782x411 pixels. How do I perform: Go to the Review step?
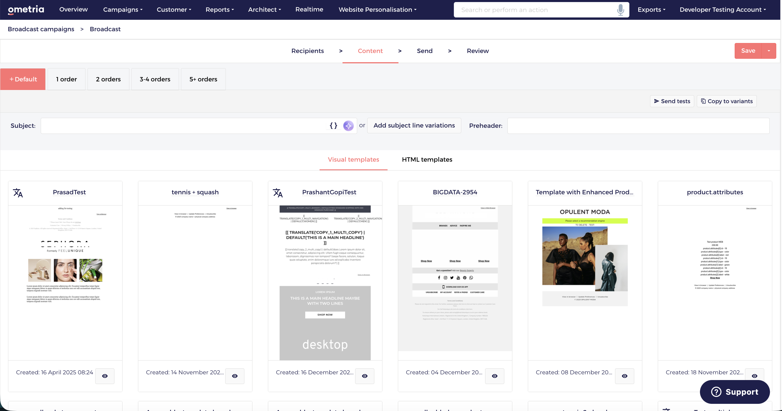pyautogui.click(x=478, y=51)
